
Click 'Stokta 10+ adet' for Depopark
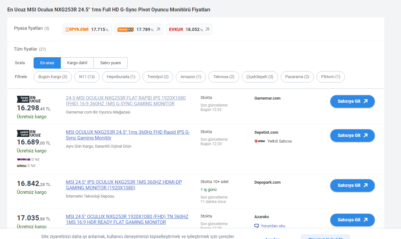pos(214,182)
